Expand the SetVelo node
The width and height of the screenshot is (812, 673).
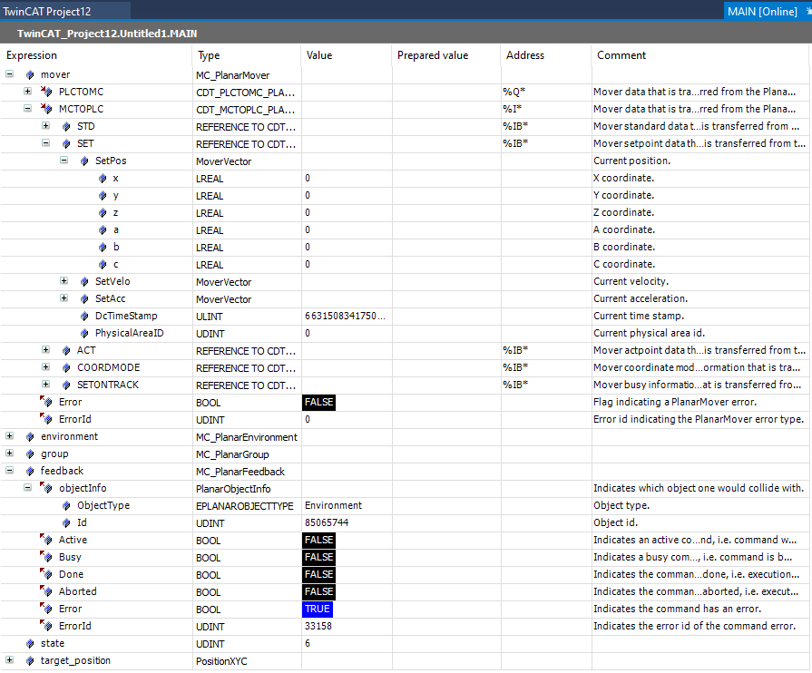64,280
